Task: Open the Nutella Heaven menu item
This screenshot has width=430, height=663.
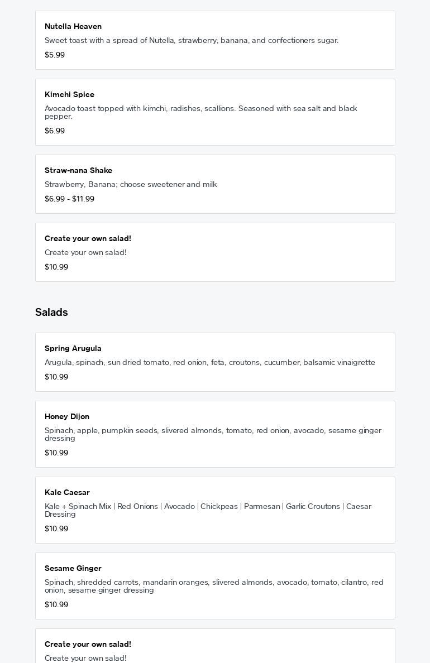Action: pyautogui.click(x=73, y=26)
